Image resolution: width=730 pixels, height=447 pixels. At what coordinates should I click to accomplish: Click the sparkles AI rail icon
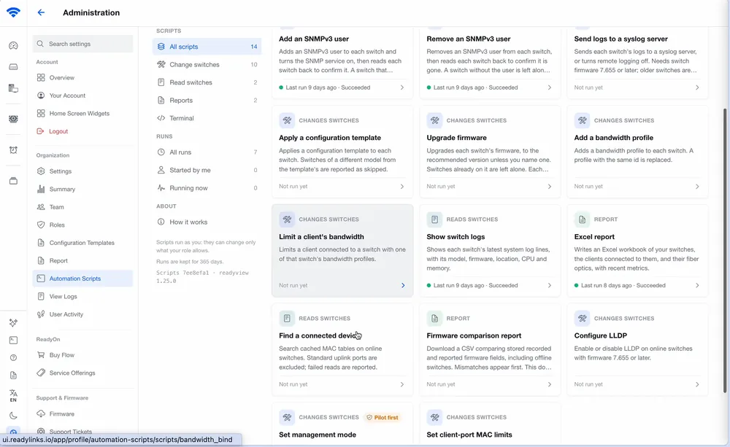[x=13, y=322]
